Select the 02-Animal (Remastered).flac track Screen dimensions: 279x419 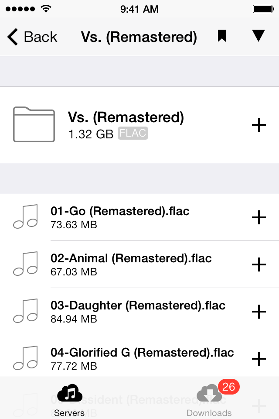pos(139,264)
